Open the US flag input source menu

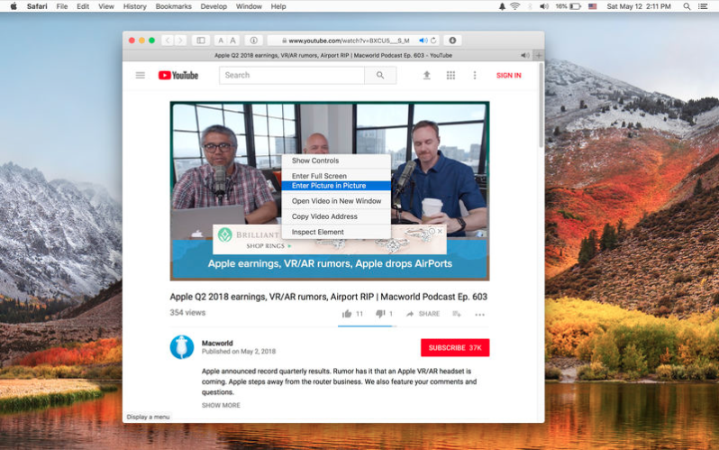coord(593,6)
